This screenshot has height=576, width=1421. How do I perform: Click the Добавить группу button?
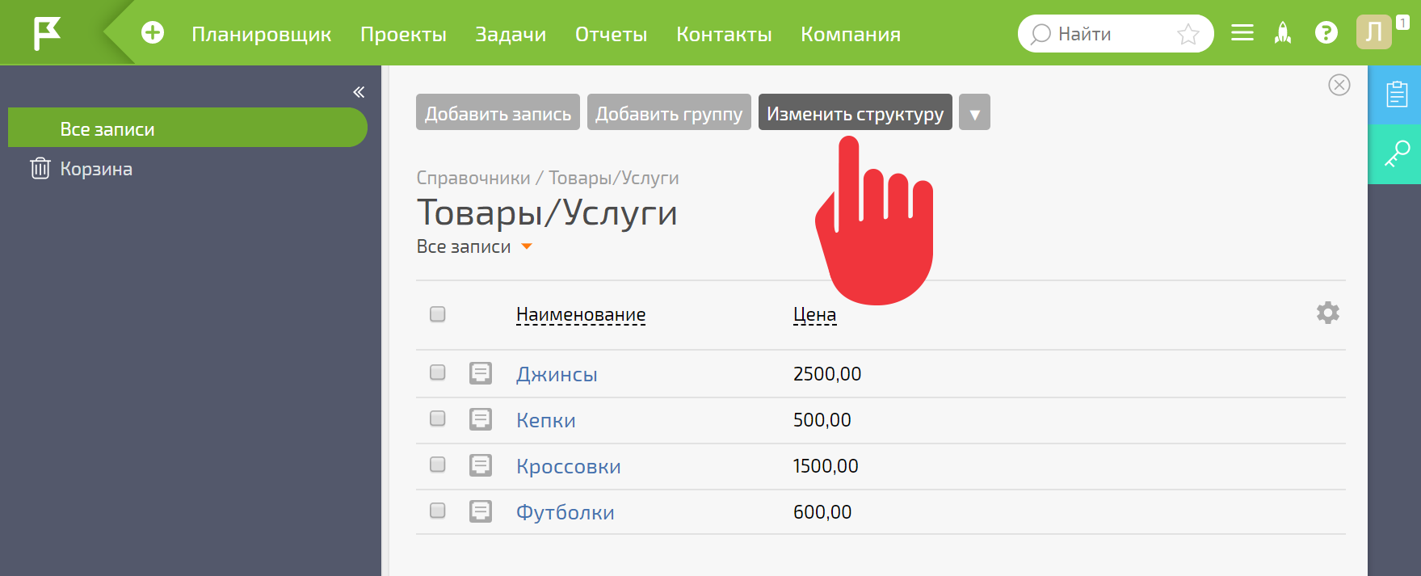(669, 112)
